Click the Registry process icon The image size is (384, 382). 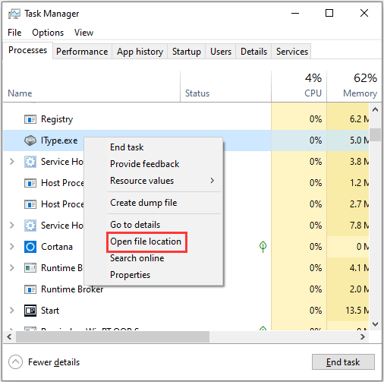pyautogui.click(x=30, y=119)
